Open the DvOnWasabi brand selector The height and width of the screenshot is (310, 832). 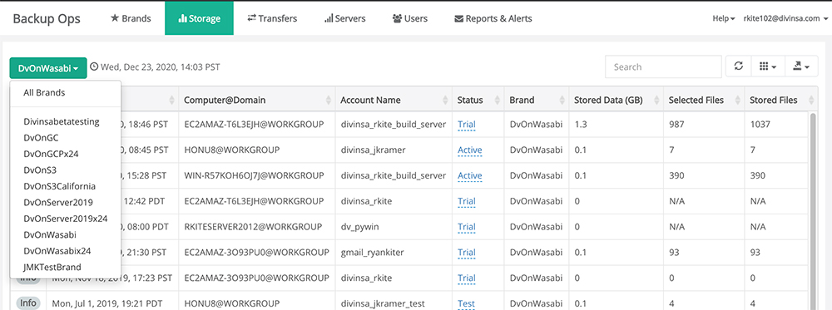(x=48, y=68)
